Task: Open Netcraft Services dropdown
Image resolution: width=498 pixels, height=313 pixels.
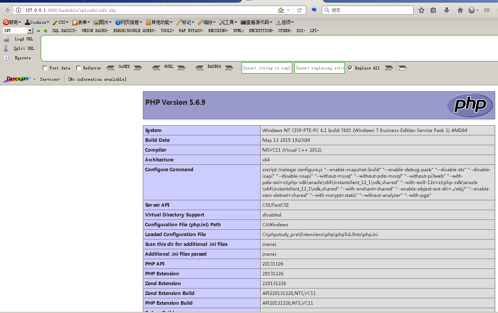Action: pos(50,79)
